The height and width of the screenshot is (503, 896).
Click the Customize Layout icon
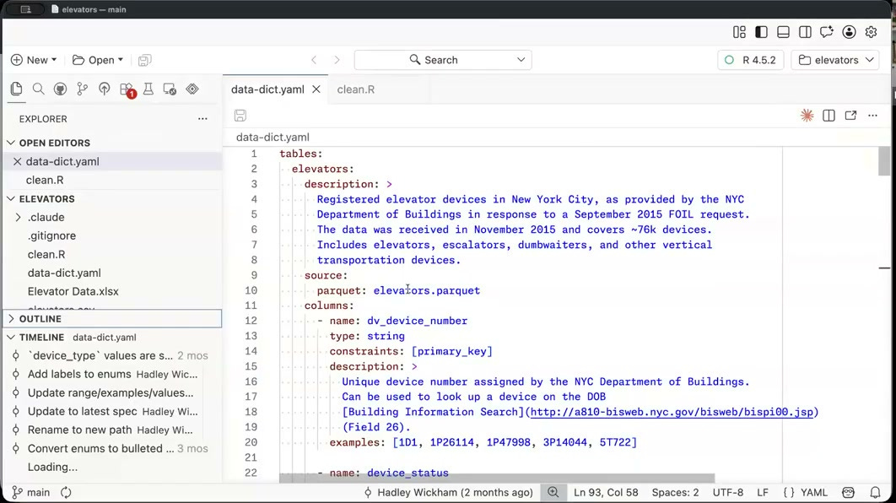coord(739,32)
